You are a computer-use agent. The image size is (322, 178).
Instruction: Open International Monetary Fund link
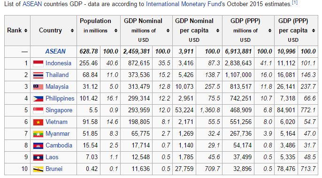(x=184, y=4)
